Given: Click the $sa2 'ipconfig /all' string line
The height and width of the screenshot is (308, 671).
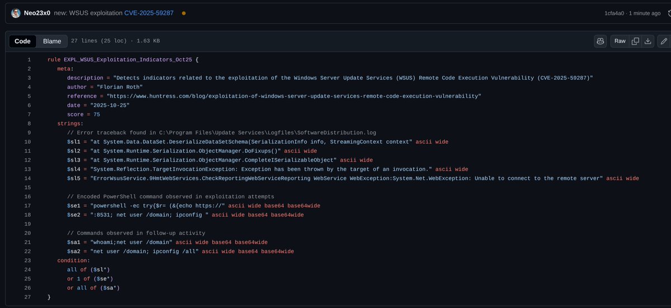Looking at the screenshot, I should coord(181,252).
